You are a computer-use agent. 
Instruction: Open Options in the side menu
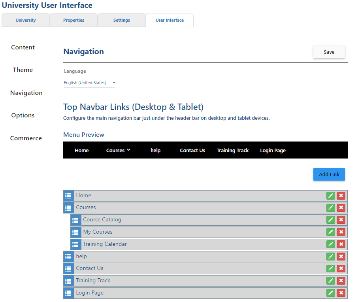(23, 115)
